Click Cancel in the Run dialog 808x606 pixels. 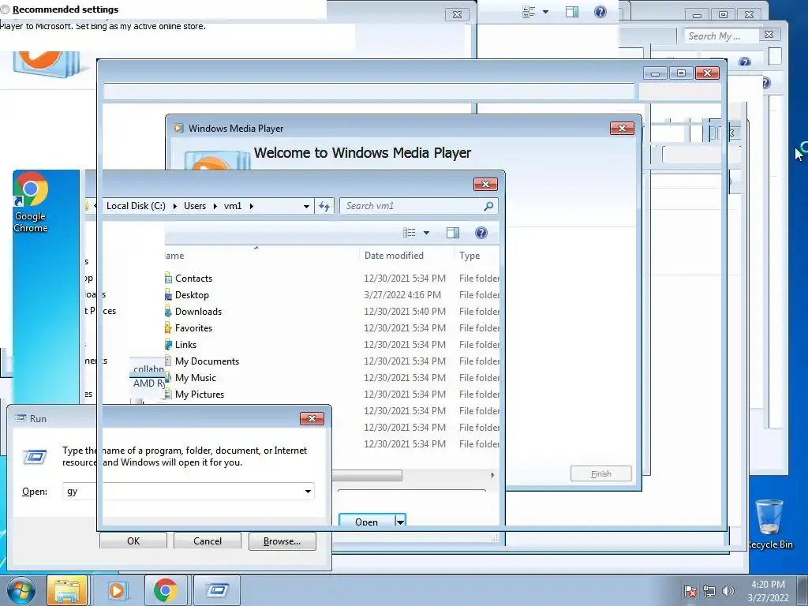[208, 541]
